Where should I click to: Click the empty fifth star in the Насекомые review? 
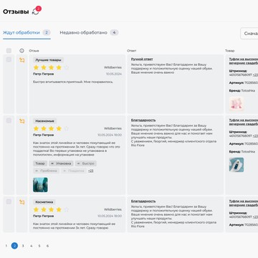(67, 128)
